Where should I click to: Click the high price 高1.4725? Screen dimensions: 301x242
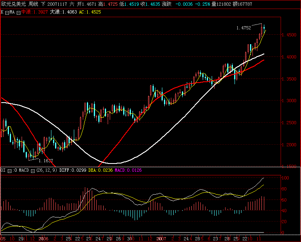(x=108, y=4)
